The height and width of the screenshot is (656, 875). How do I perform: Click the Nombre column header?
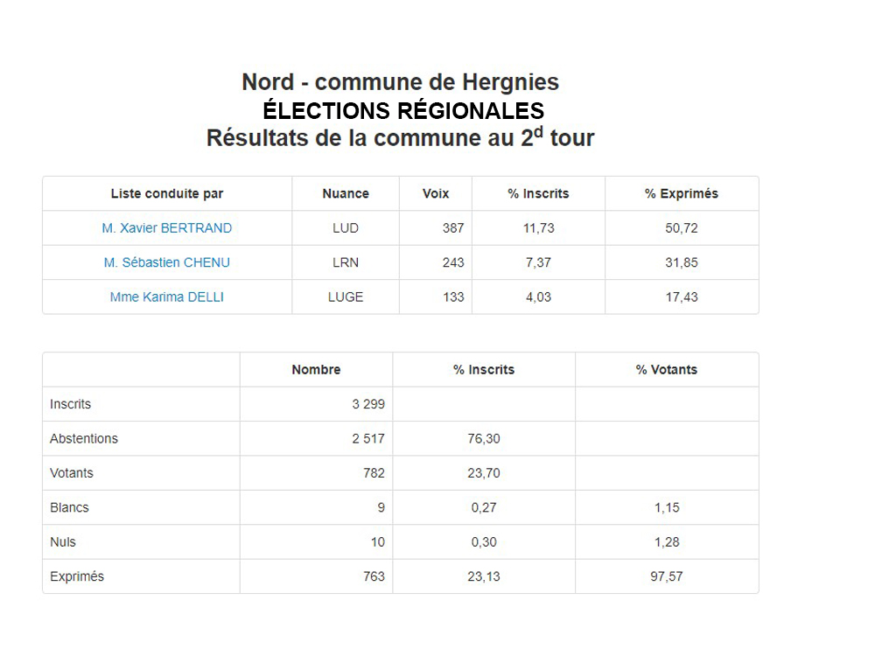coord(316,370)
